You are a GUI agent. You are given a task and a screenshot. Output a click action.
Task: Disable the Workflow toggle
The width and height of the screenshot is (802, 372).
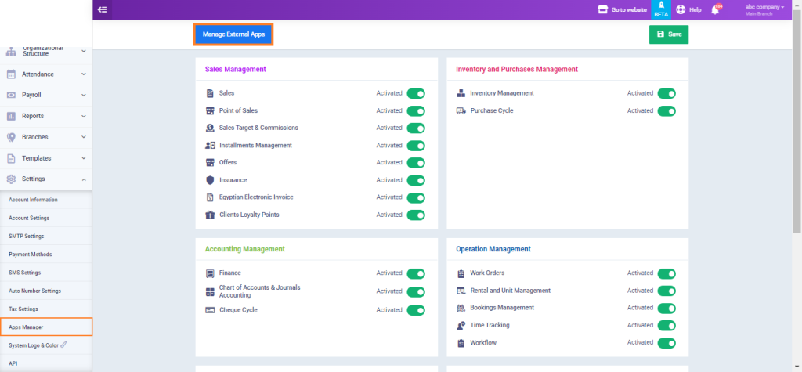point(667,343)
